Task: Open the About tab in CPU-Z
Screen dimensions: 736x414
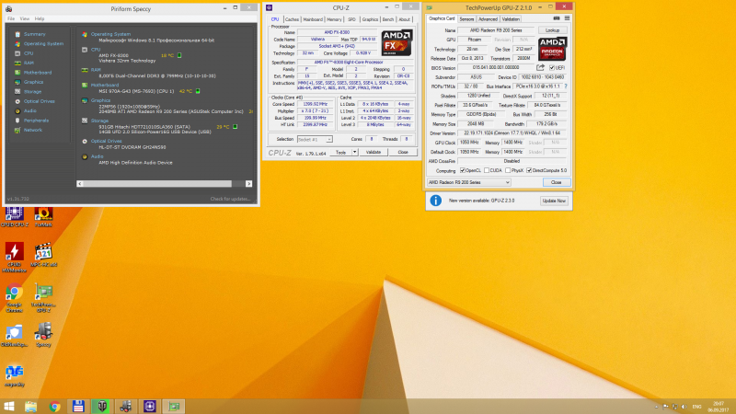Action: coord(404,19)
